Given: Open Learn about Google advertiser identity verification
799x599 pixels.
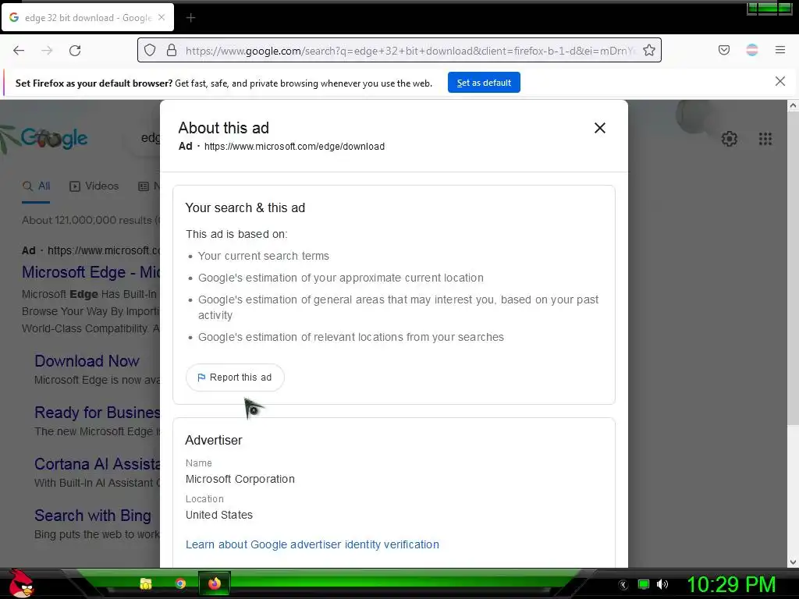Looking at the screenshot, I should pos(312,544).
